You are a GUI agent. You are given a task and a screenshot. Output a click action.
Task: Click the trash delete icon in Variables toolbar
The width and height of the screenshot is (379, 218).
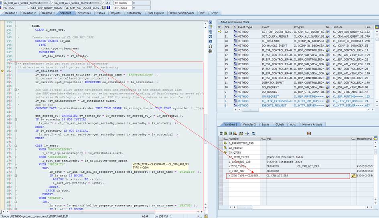pos(221,133)
